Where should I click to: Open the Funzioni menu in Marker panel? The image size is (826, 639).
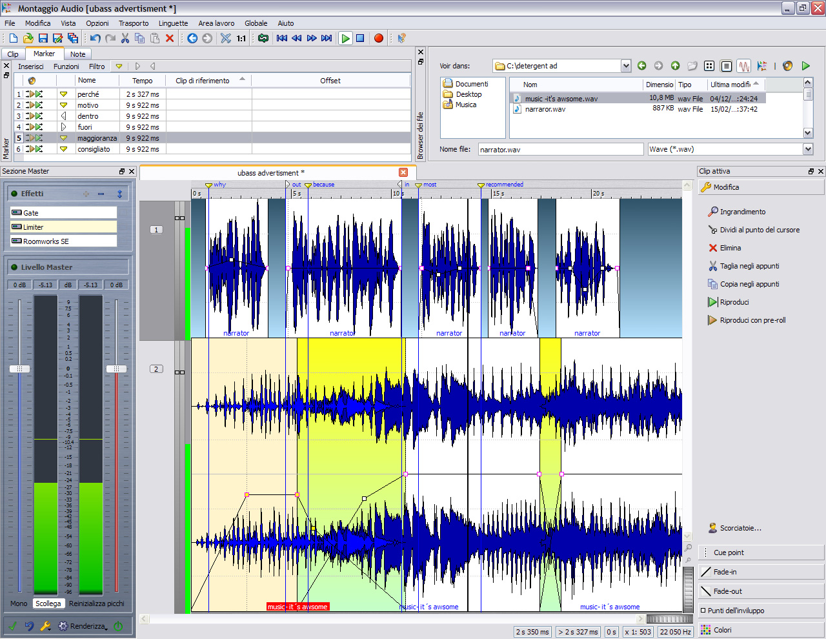click(x=66, y=66)
